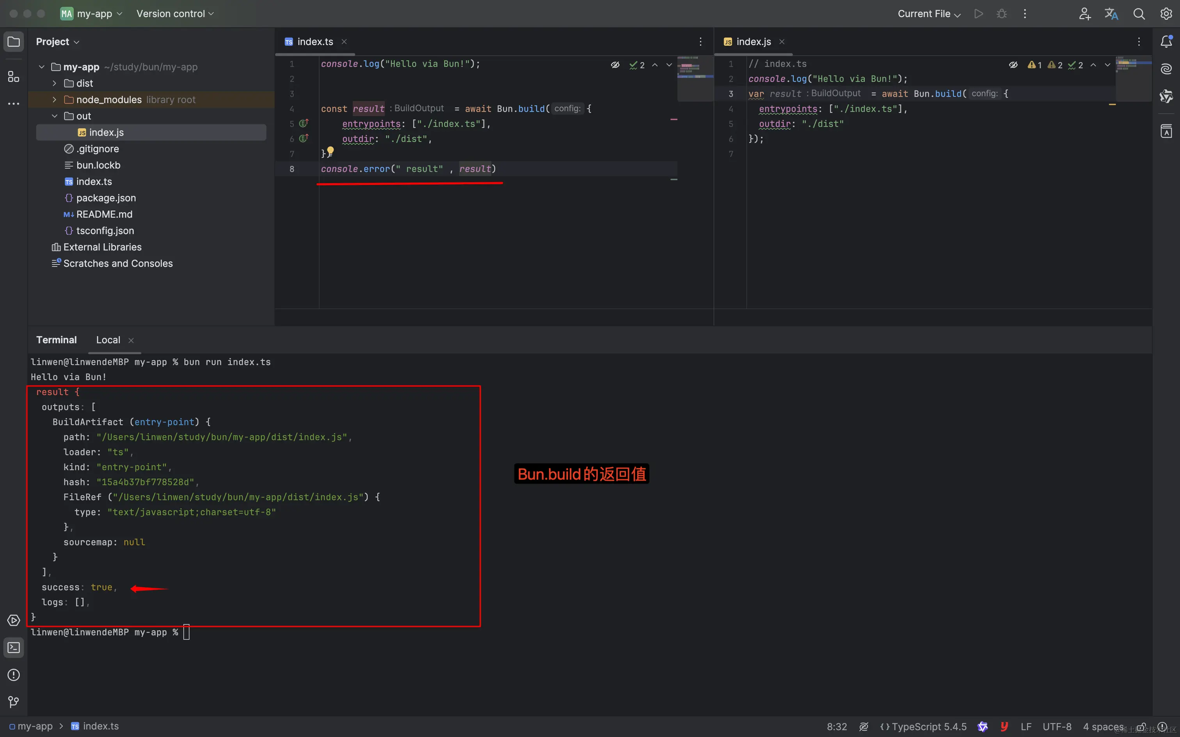Change the 4 spaces indent setting

(x=1103, y=727)
